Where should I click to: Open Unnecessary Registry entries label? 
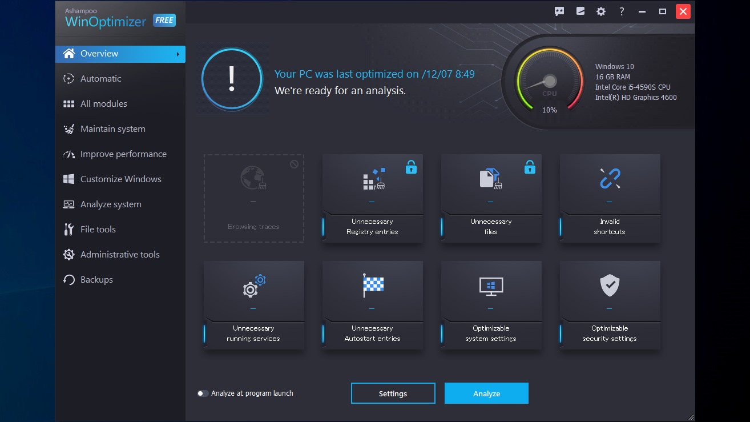[x=372, y=227]
